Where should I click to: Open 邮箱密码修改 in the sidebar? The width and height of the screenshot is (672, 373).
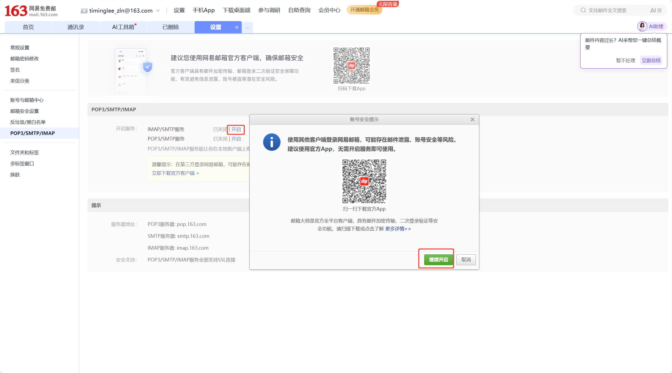point(25,59)
